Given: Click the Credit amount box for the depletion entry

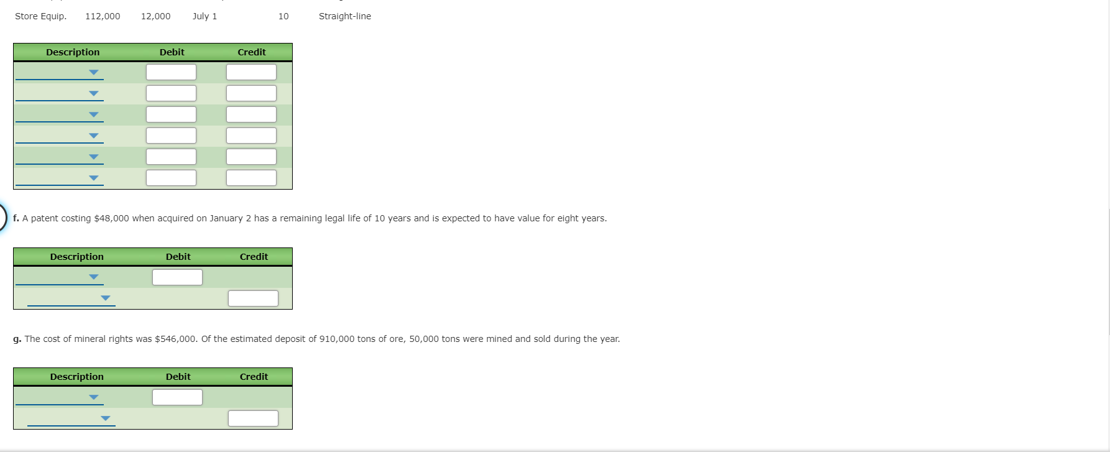Looking at the screenshot, I should (x=253, y=418).
